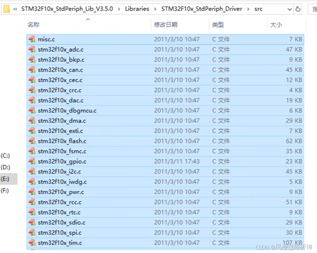Screen dimensions: 317x253
Task: Click the 35 KB size of fsmc.c
Action: 294,151
